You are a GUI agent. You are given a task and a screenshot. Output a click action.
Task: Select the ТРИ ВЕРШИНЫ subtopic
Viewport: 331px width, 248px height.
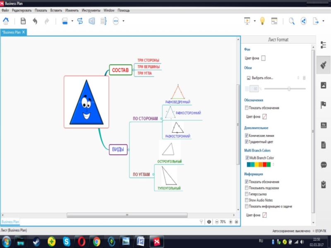149,67
